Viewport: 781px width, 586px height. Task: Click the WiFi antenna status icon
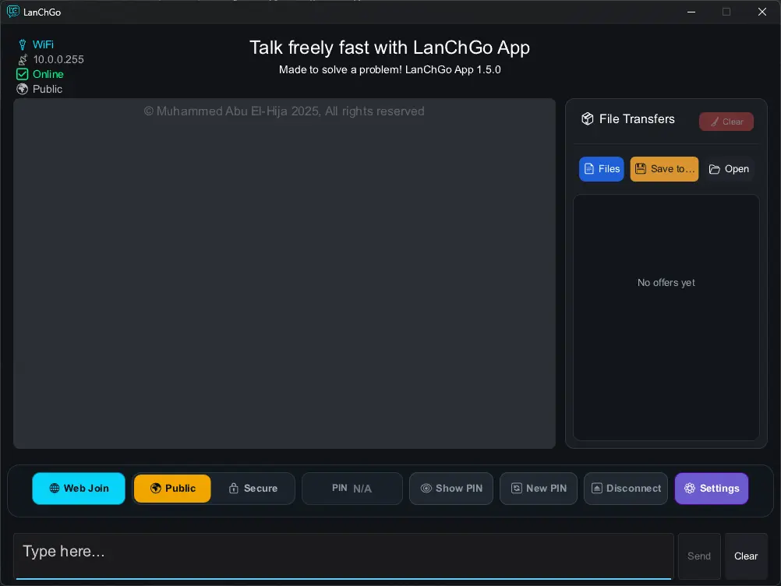pyautogui.click(x=23, y=45)
